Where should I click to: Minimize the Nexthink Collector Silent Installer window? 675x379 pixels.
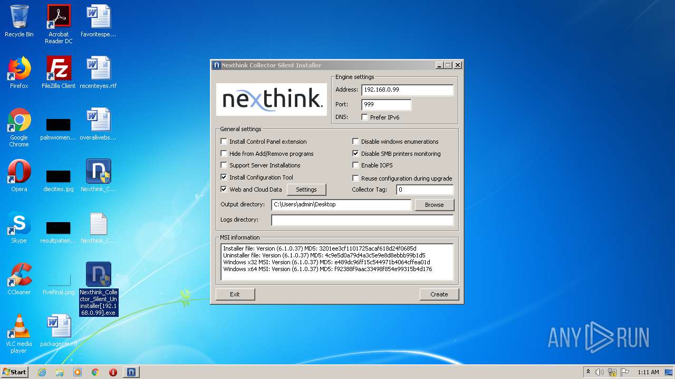tap(439, 65)
